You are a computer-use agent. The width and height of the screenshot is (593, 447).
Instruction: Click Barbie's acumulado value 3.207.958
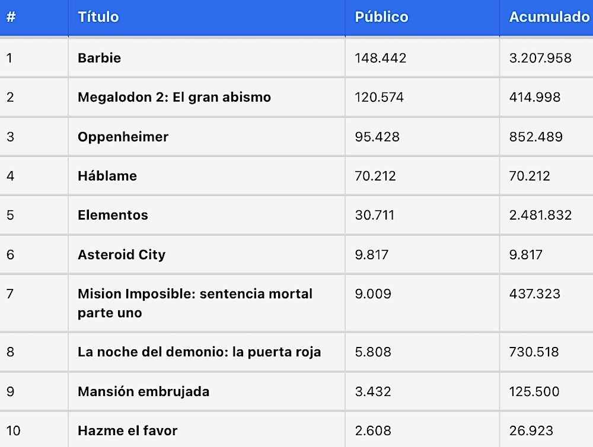(x=540, y=58)
